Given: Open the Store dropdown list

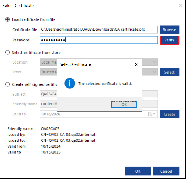Looking at the screenshot, I should pyautogui.click(x=155, y=72).
